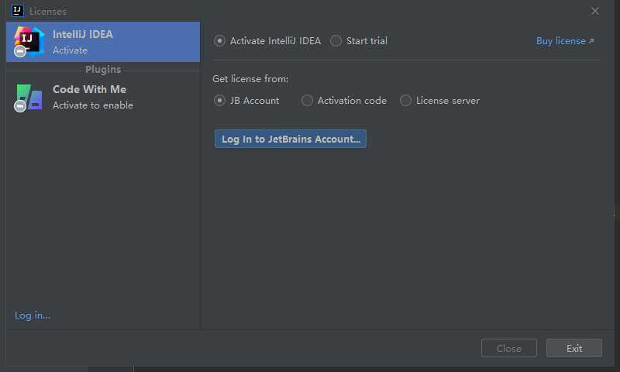The image size is (620, 372).
Task: Click the Code With Me plugin icon
Action: coord(29,97)
